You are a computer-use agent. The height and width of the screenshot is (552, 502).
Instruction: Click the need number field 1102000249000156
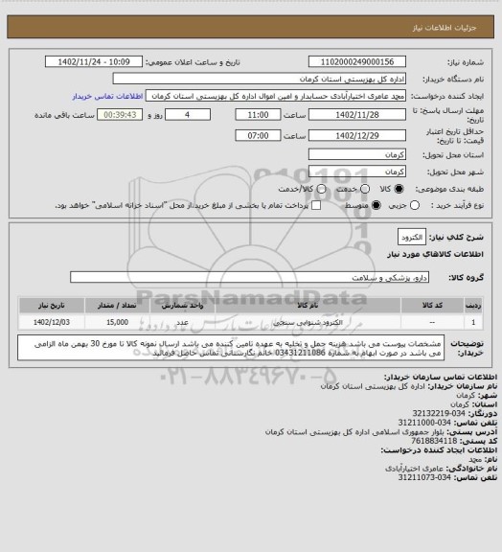click(357, 62)
